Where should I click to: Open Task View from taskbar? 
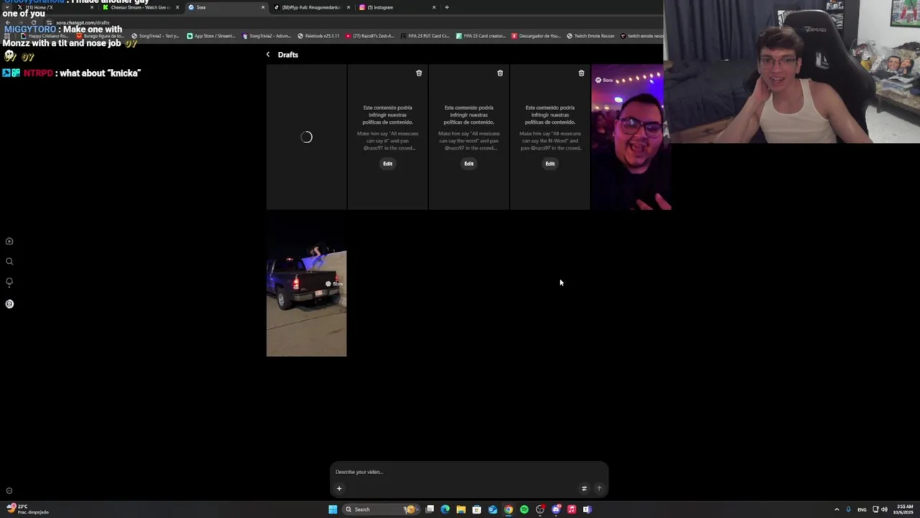click(x=430, y=509)
